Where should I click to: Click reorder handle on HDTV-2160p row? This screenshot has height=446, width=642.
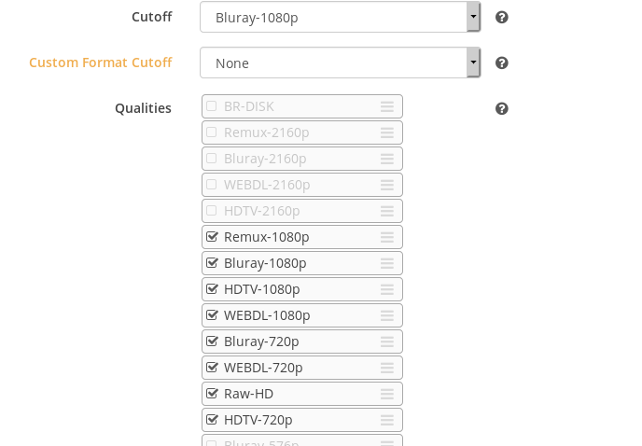tap(387, 211)
